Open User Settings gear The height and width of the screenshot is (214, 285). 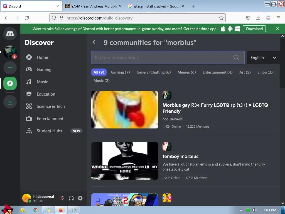(80, 198)
